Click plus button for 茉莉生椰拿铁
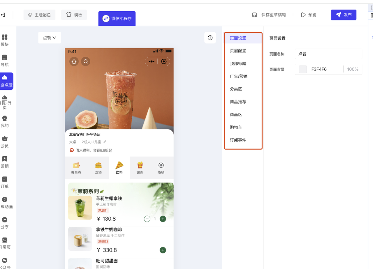Viewport: 373px width, 269px height. (x=163, y=219)
